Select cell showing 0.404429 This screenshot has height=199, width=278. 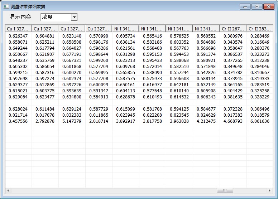[x=233, y=91]
